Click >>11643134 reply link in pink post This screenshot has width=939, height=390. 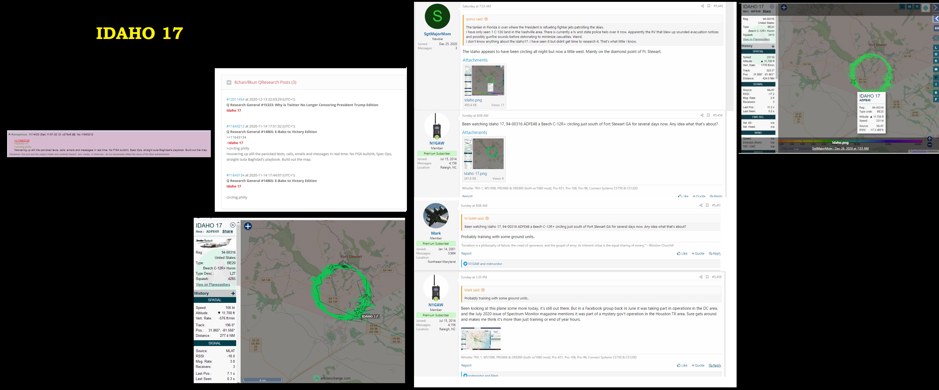pos(22,141)
